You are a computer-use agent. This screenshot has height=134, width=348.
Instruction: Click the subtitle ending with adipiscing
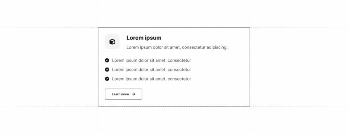point(177,47)
